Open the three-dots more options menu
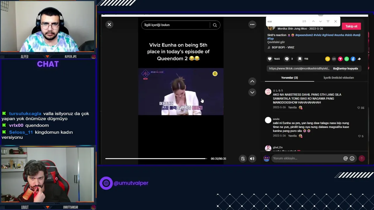 (252, 24)
